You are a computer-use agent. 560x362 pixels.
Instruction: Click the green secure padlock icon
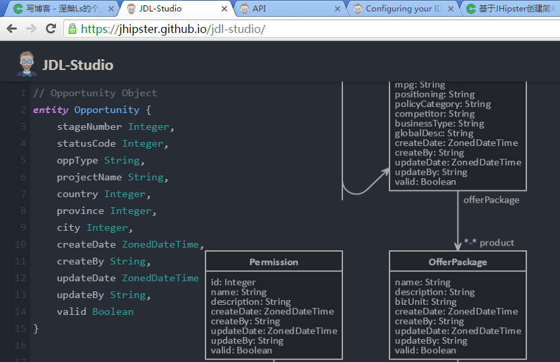coord(72,29)
